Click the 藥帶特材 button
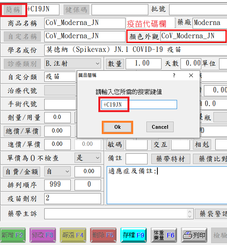The width and height of the screenshot is (227, 245). pyautogui.click(x=170, y=159)
